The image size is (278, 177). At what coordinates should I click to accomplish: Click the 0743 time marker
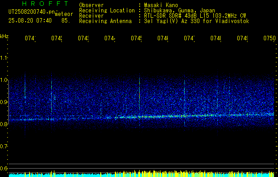(83, 38)
